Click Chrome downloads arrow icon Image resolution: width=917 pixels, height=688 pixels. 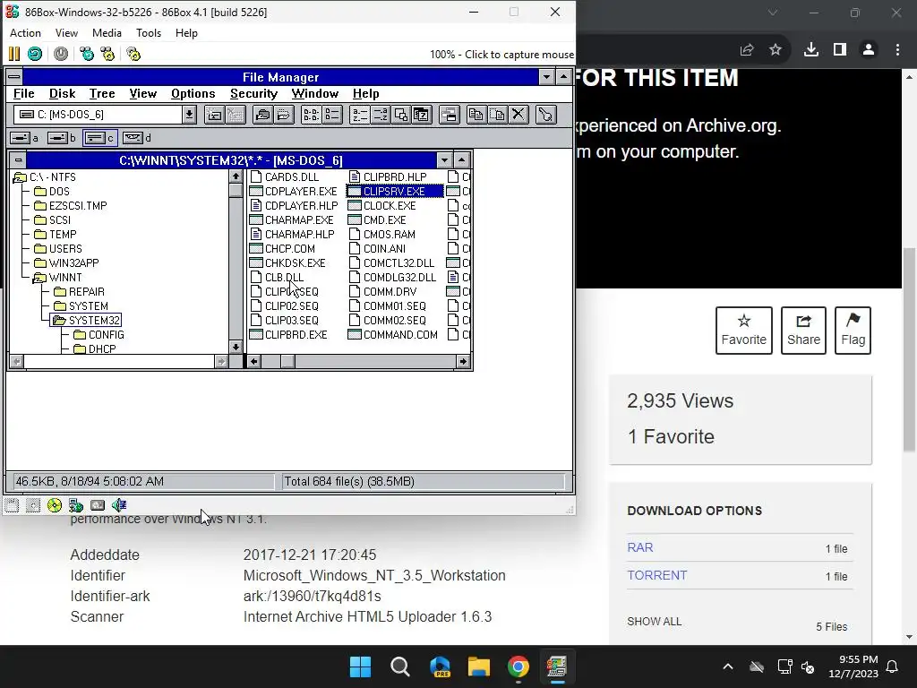811,50
